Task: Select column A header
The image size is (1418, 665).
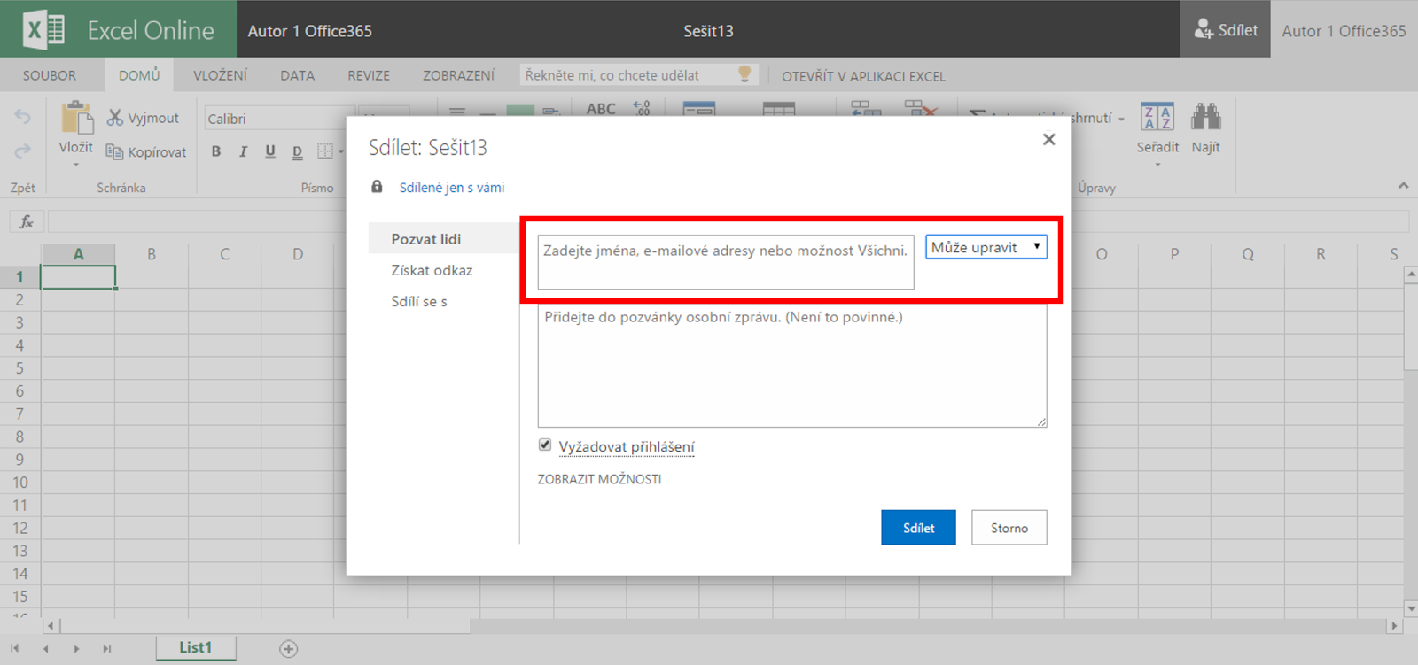Action: tap(78, 254)
